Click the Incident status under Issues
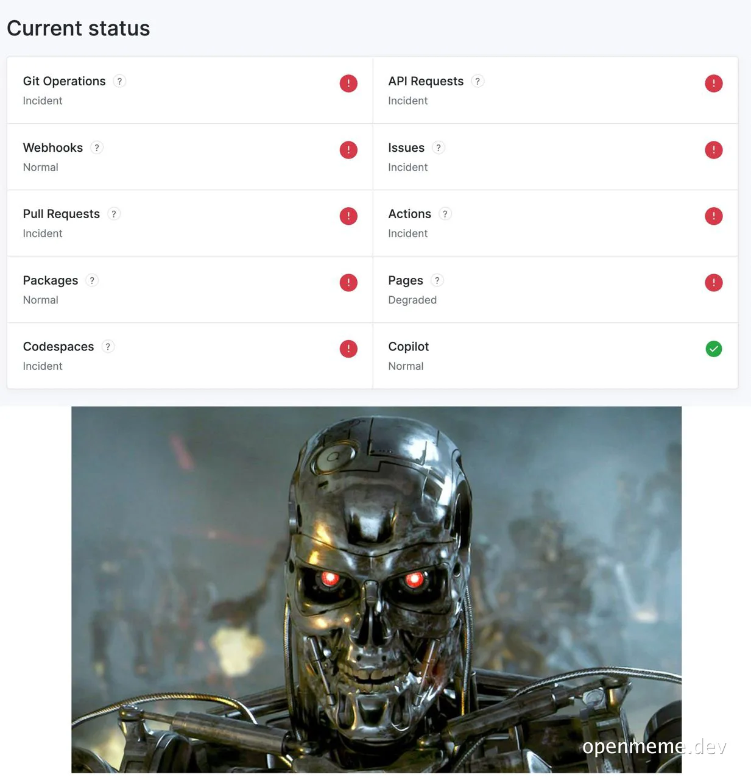751x780 pixels. pos(408,168)
